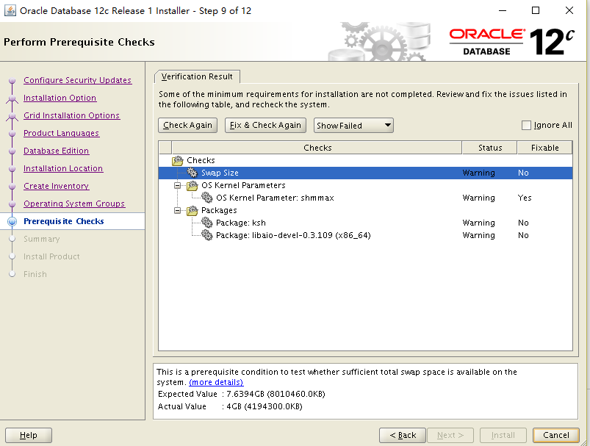Image resolution: width=590 pixels, height=446 pixels.
Task: Click the Back button
Action: click(x=403, y=435)
